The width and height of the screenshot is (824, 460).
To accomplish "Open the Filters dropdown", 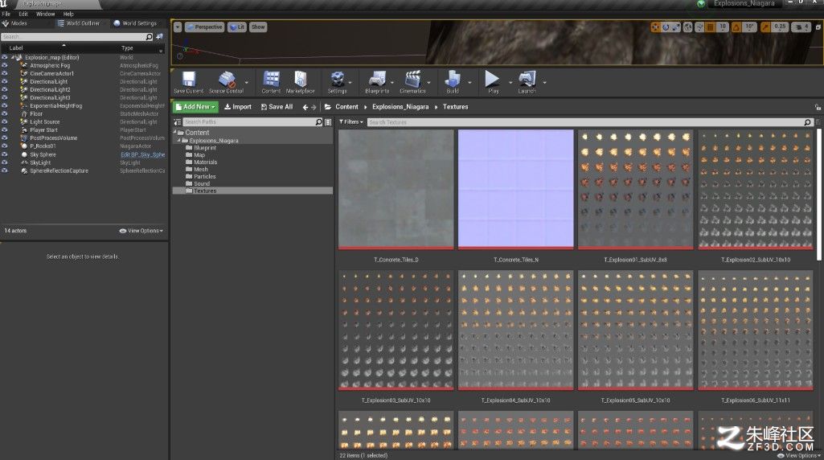I will [351, 122].
